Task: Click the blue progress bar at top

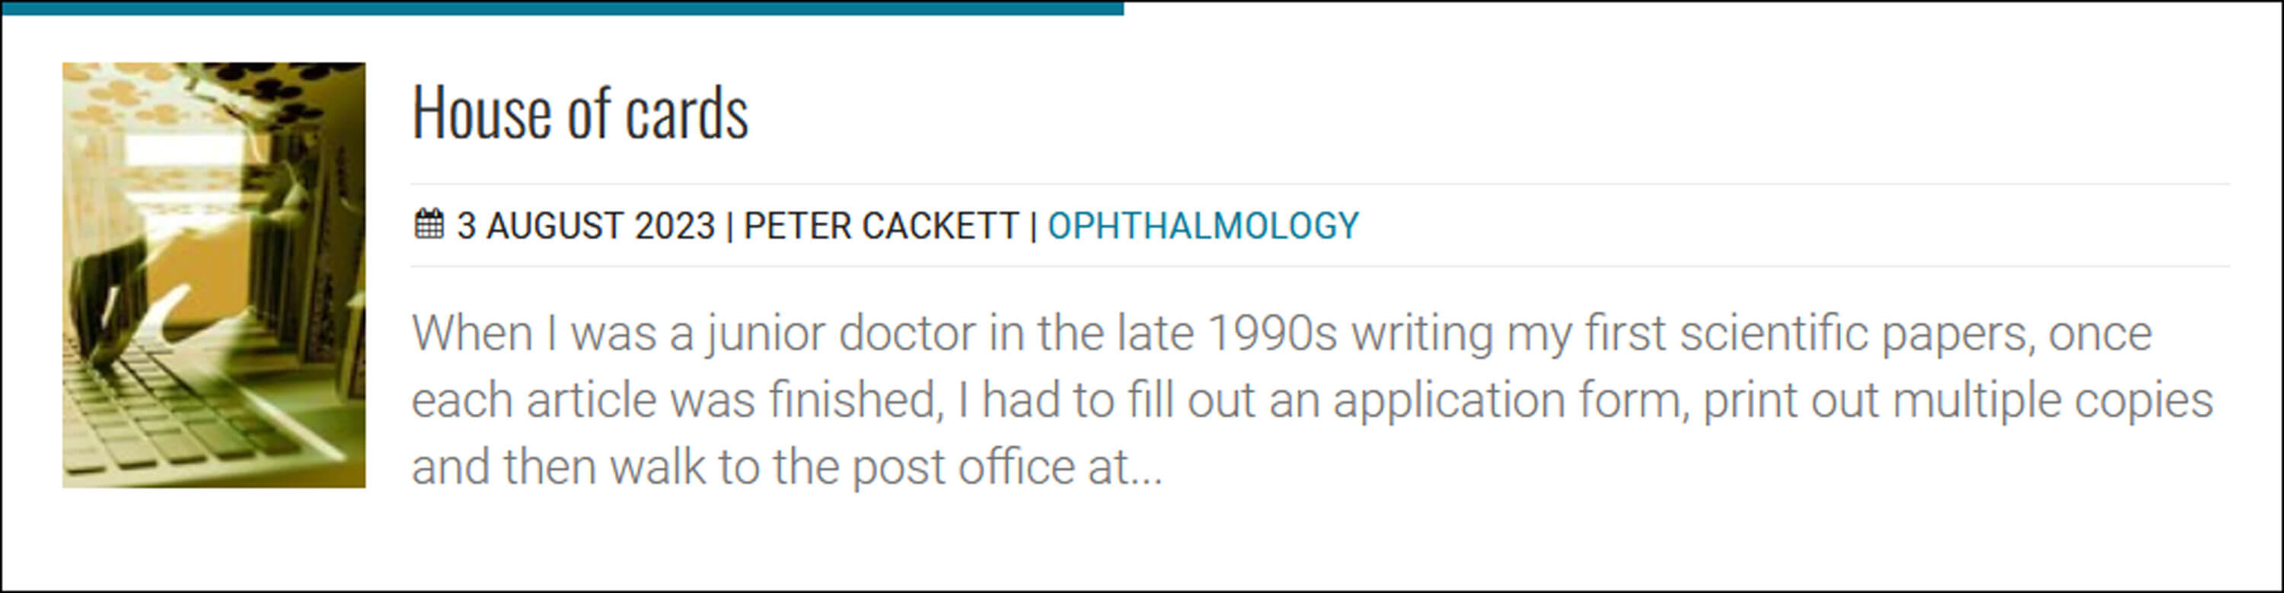Action: [562, 8]
